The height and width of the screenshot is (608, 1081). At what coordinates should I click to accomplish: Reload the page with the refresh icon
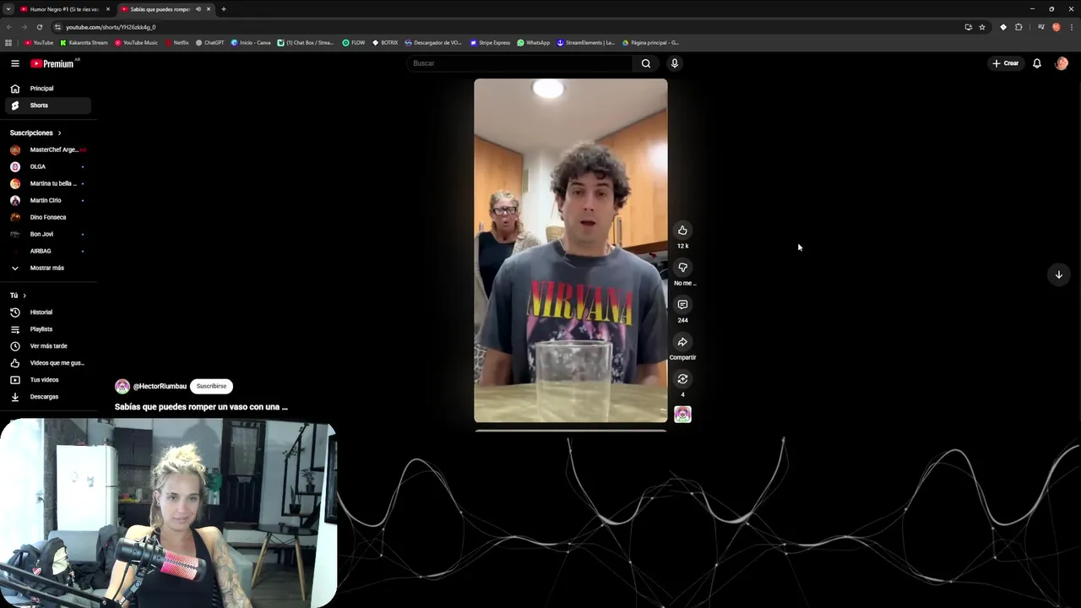click(x=39, y=27)
